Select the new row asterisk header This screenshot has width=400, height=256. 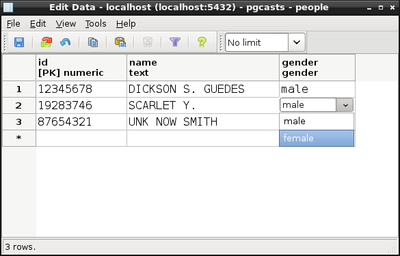click(19, 138)
